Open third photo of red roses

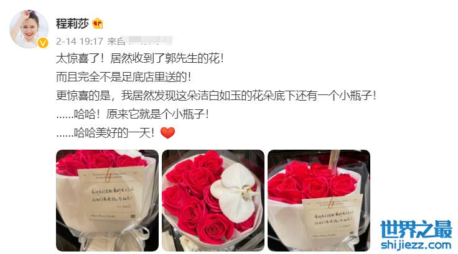click(x=319, y=201)
